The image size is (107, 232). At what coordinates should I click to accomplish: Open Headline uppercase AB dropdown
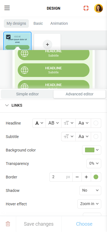coord(54,123)
